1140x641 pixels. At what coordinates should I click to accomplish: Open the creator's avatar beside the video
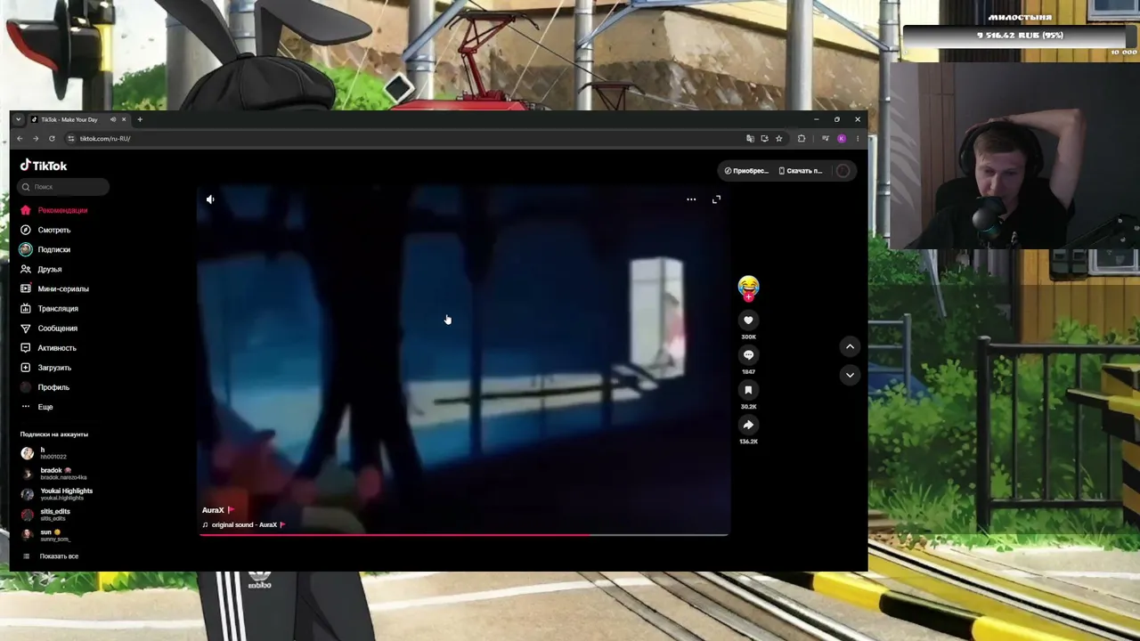coord(748,286)
